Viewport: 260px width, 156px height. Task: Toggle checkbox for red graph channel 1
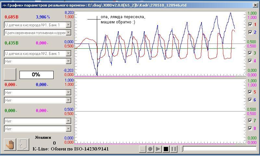click(x=250, y=25)
